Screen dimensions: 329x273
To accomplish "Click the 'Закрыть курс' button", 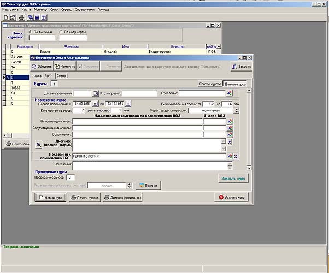I will click(233, 179).
